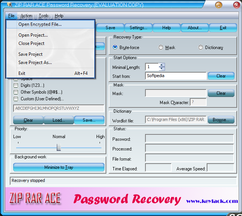Close the window with red X
The width and height of the screenshot is (242, 216).
(x=236, y=5)
